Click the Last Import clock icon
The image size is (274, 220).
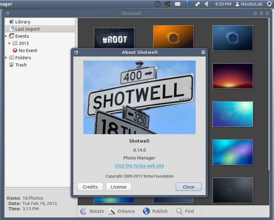(12, 29)
